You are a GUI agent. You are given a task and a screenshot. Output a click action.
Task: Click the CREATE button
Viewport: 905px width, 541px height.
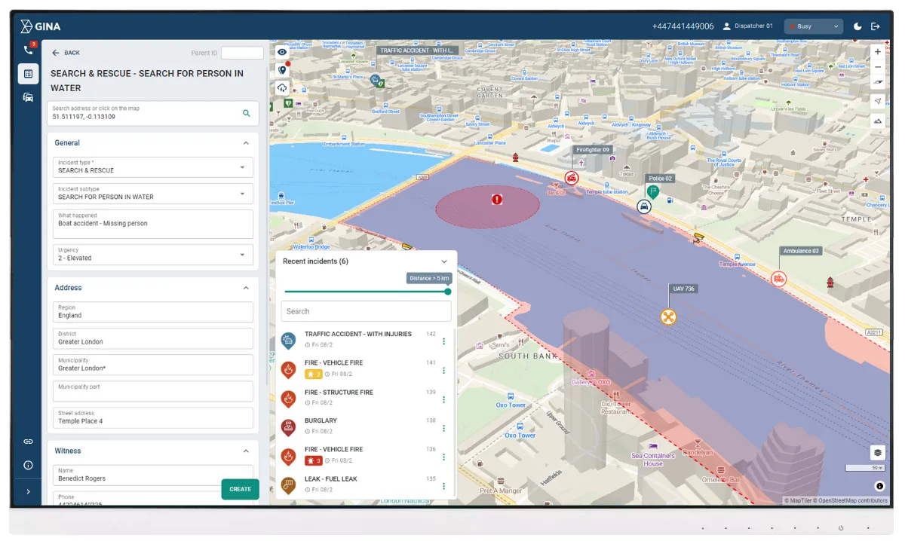coord(240,489)
